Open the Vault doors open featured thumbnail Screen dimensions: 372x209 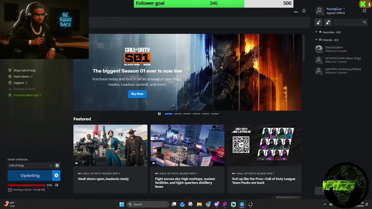110,145
